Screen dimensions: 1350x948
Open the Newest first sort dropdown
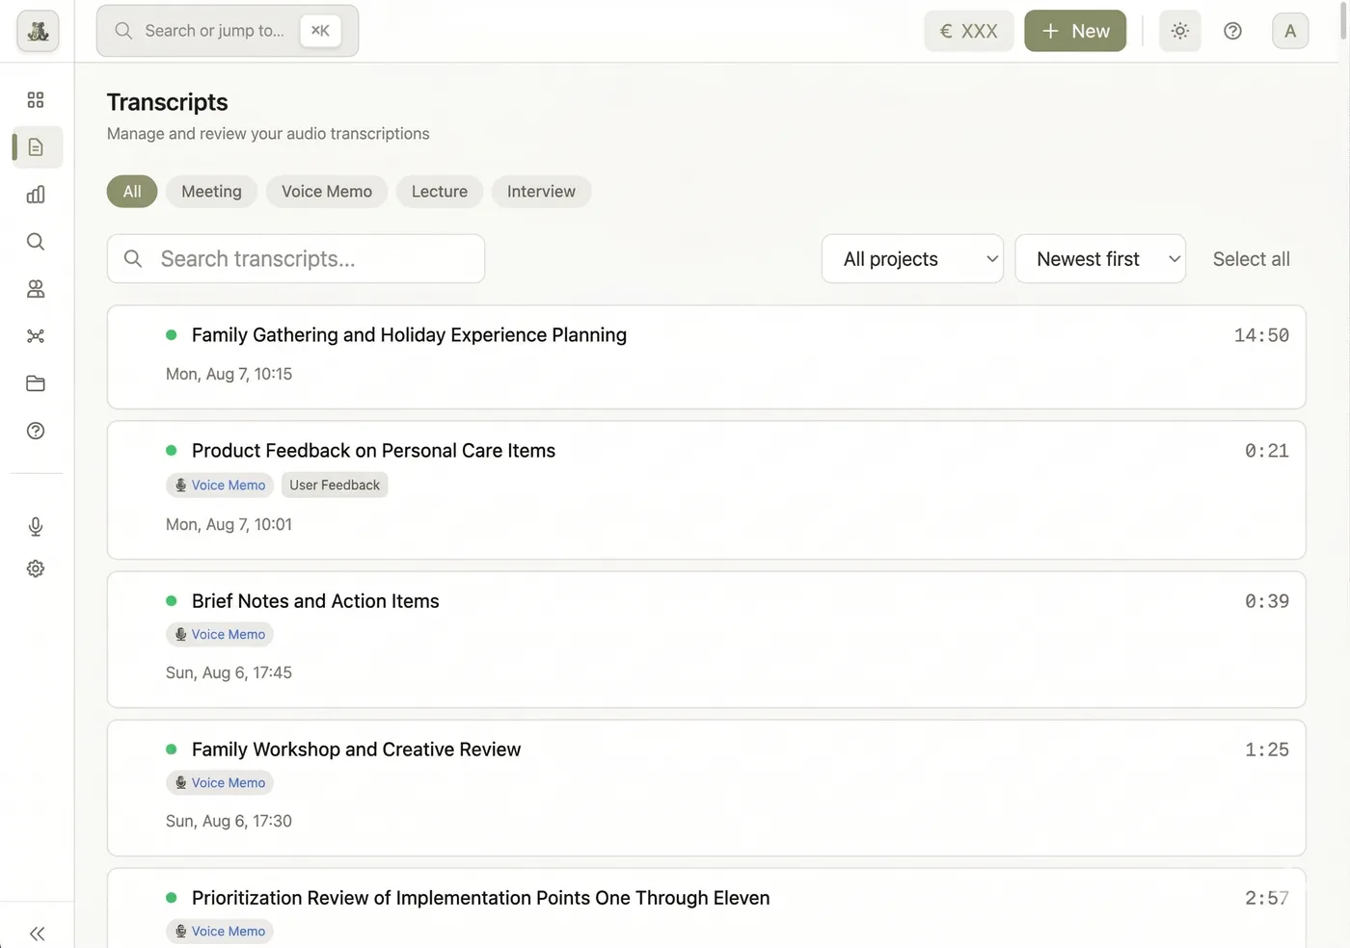(x=1099, y=258)
